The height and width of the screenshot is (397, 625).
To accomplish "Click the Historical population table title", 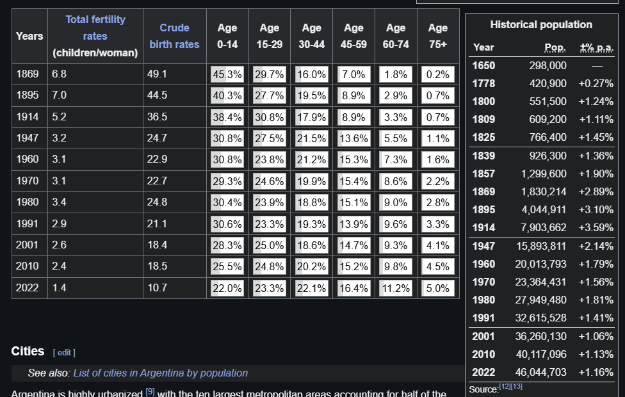I will click(x=541, y=25).
